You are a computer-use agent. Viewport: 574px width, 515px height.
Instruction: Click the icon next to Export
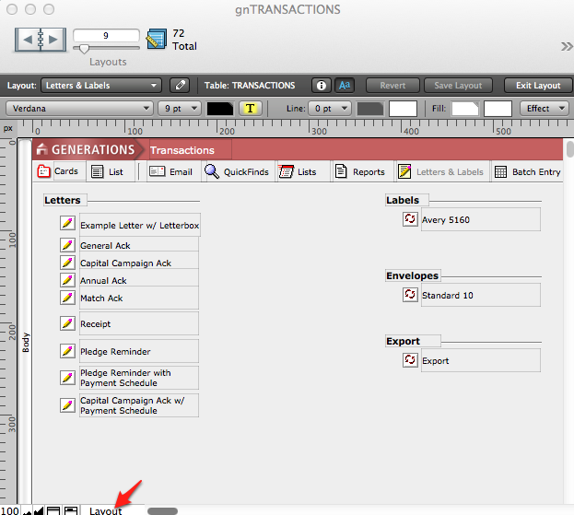pyautogui.click(x=410, y=360)
